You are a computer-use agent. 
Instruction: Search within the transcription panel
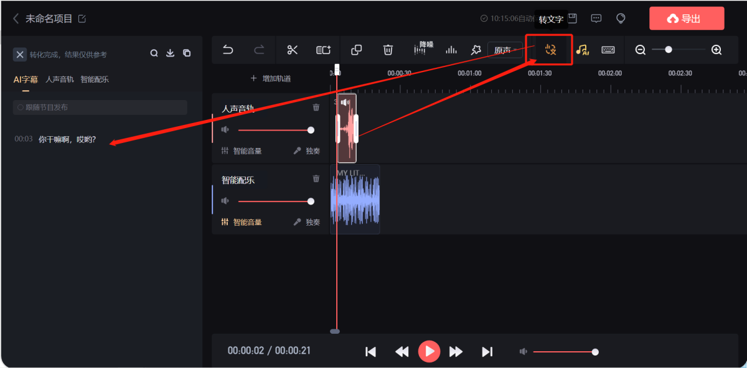click(154, 53)
